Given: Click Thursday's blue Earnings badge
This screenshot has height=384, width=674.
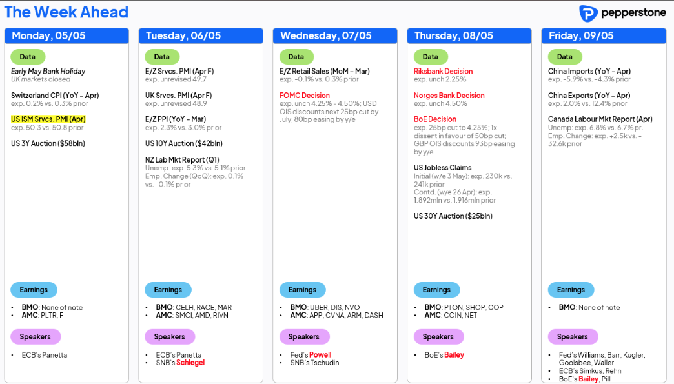Looking at the screenshot, I should pos(436,290).
